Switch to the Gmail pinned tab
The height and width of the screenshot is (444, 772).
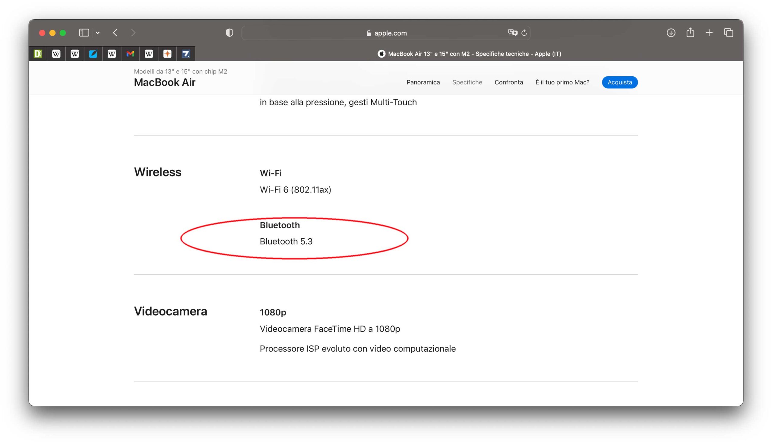point(131,54)
